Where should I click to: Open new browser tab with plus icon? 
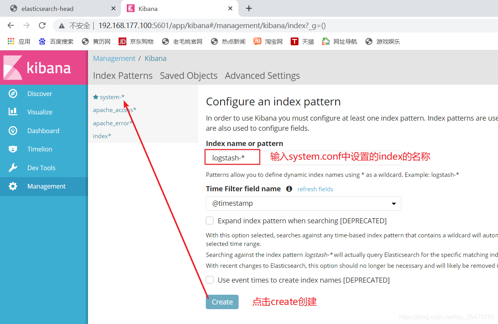click(249, 8)
